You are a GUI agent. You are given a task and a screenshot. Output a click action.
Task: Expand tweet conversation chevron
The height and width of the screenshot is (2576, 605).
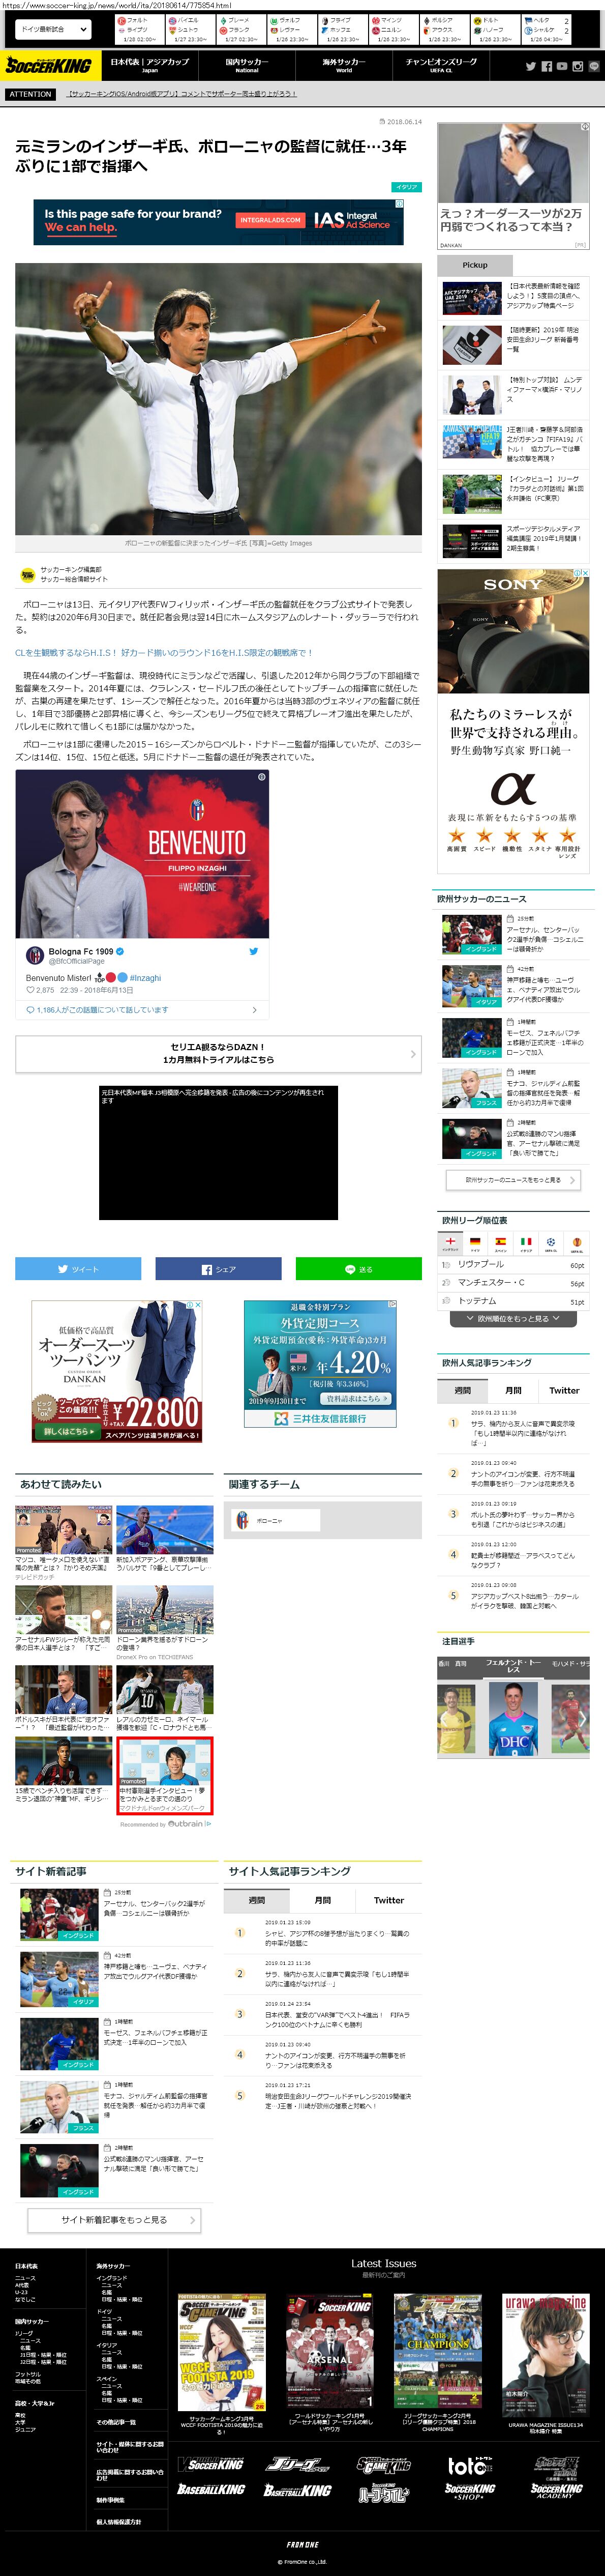(x=254, y=1010)
